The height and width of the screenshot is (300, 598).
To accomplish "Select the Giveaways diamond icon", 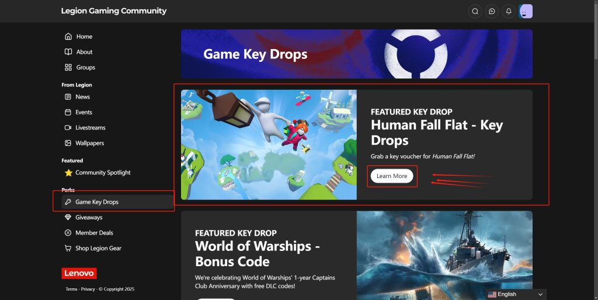I will pyautogui.click(x=68, y=217).
